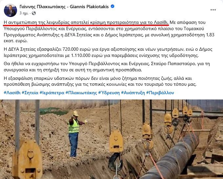This screenshot has height=179, width=223.
Task: Open the #Ανάπτυξη hashtag
Action: click(x=133, y=93)
